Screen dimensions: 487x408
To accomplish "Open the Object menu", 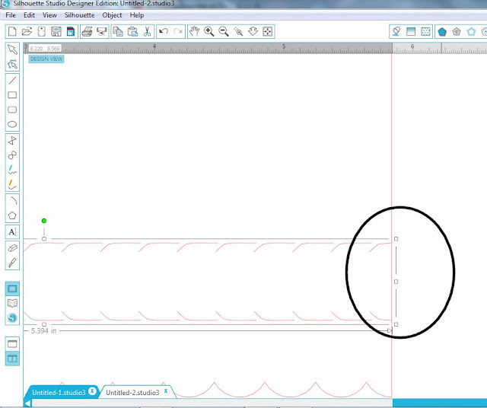I will 112,15.
